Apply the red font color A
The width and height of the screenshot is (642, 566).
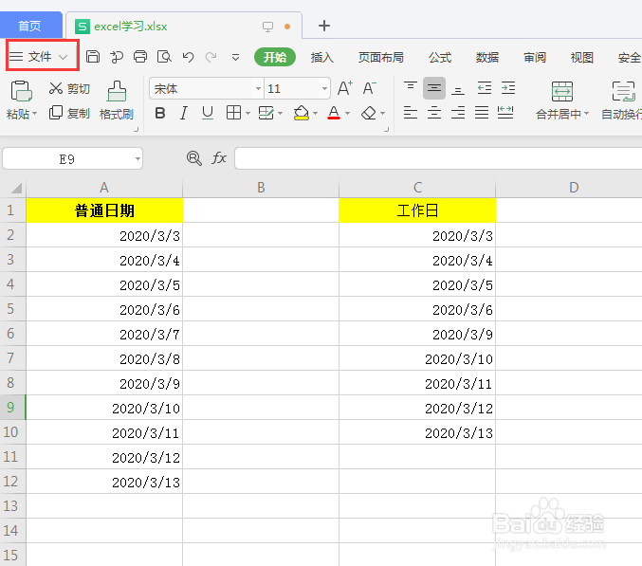(x=334, y=113)
